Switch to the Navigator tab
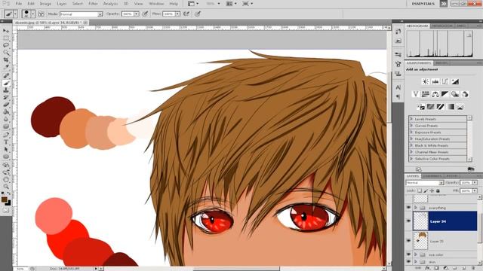This screenshot has width=483, height=271. point(442,26)
